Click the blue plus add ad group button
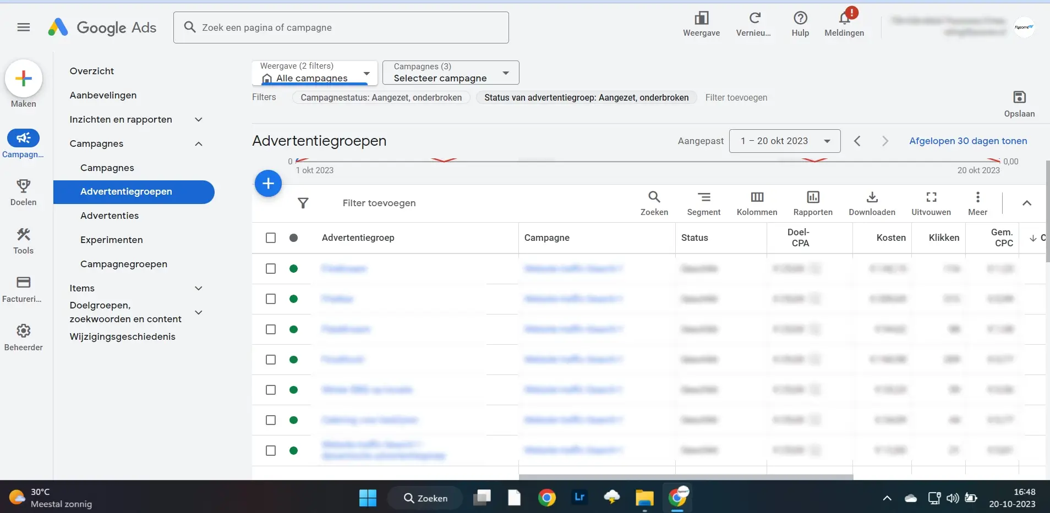This screenshot has height=513, width=1050. [x=268, y=184]
